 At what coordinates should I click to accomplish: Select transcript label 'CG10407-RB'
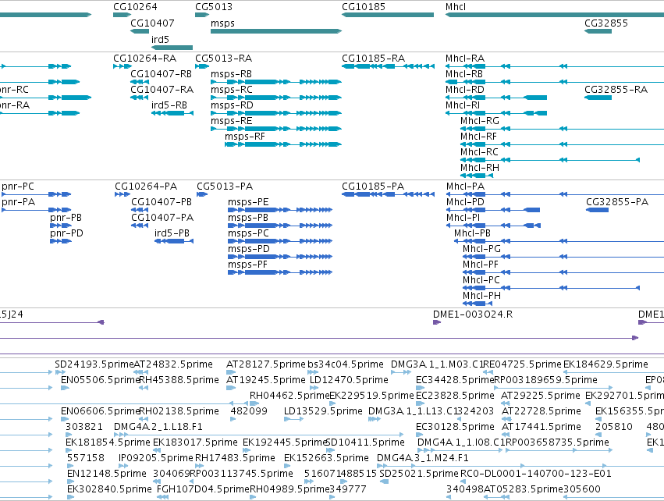pyautogui.click(x=162, y=73)
